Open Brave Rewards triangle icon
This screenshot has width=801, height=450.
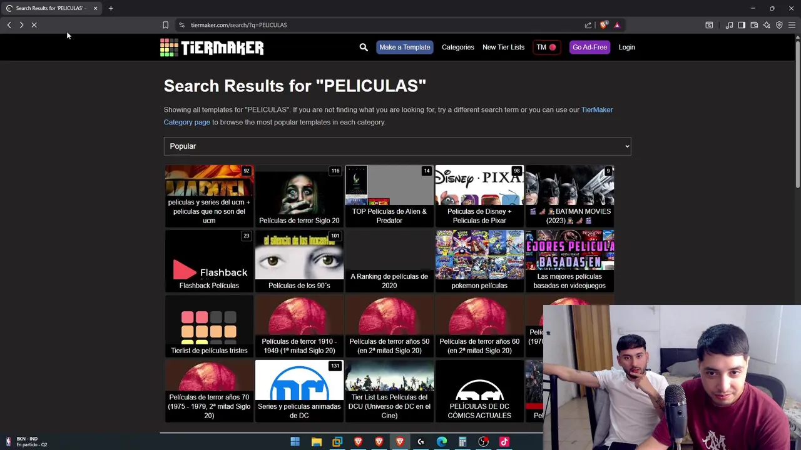(617, 25)
